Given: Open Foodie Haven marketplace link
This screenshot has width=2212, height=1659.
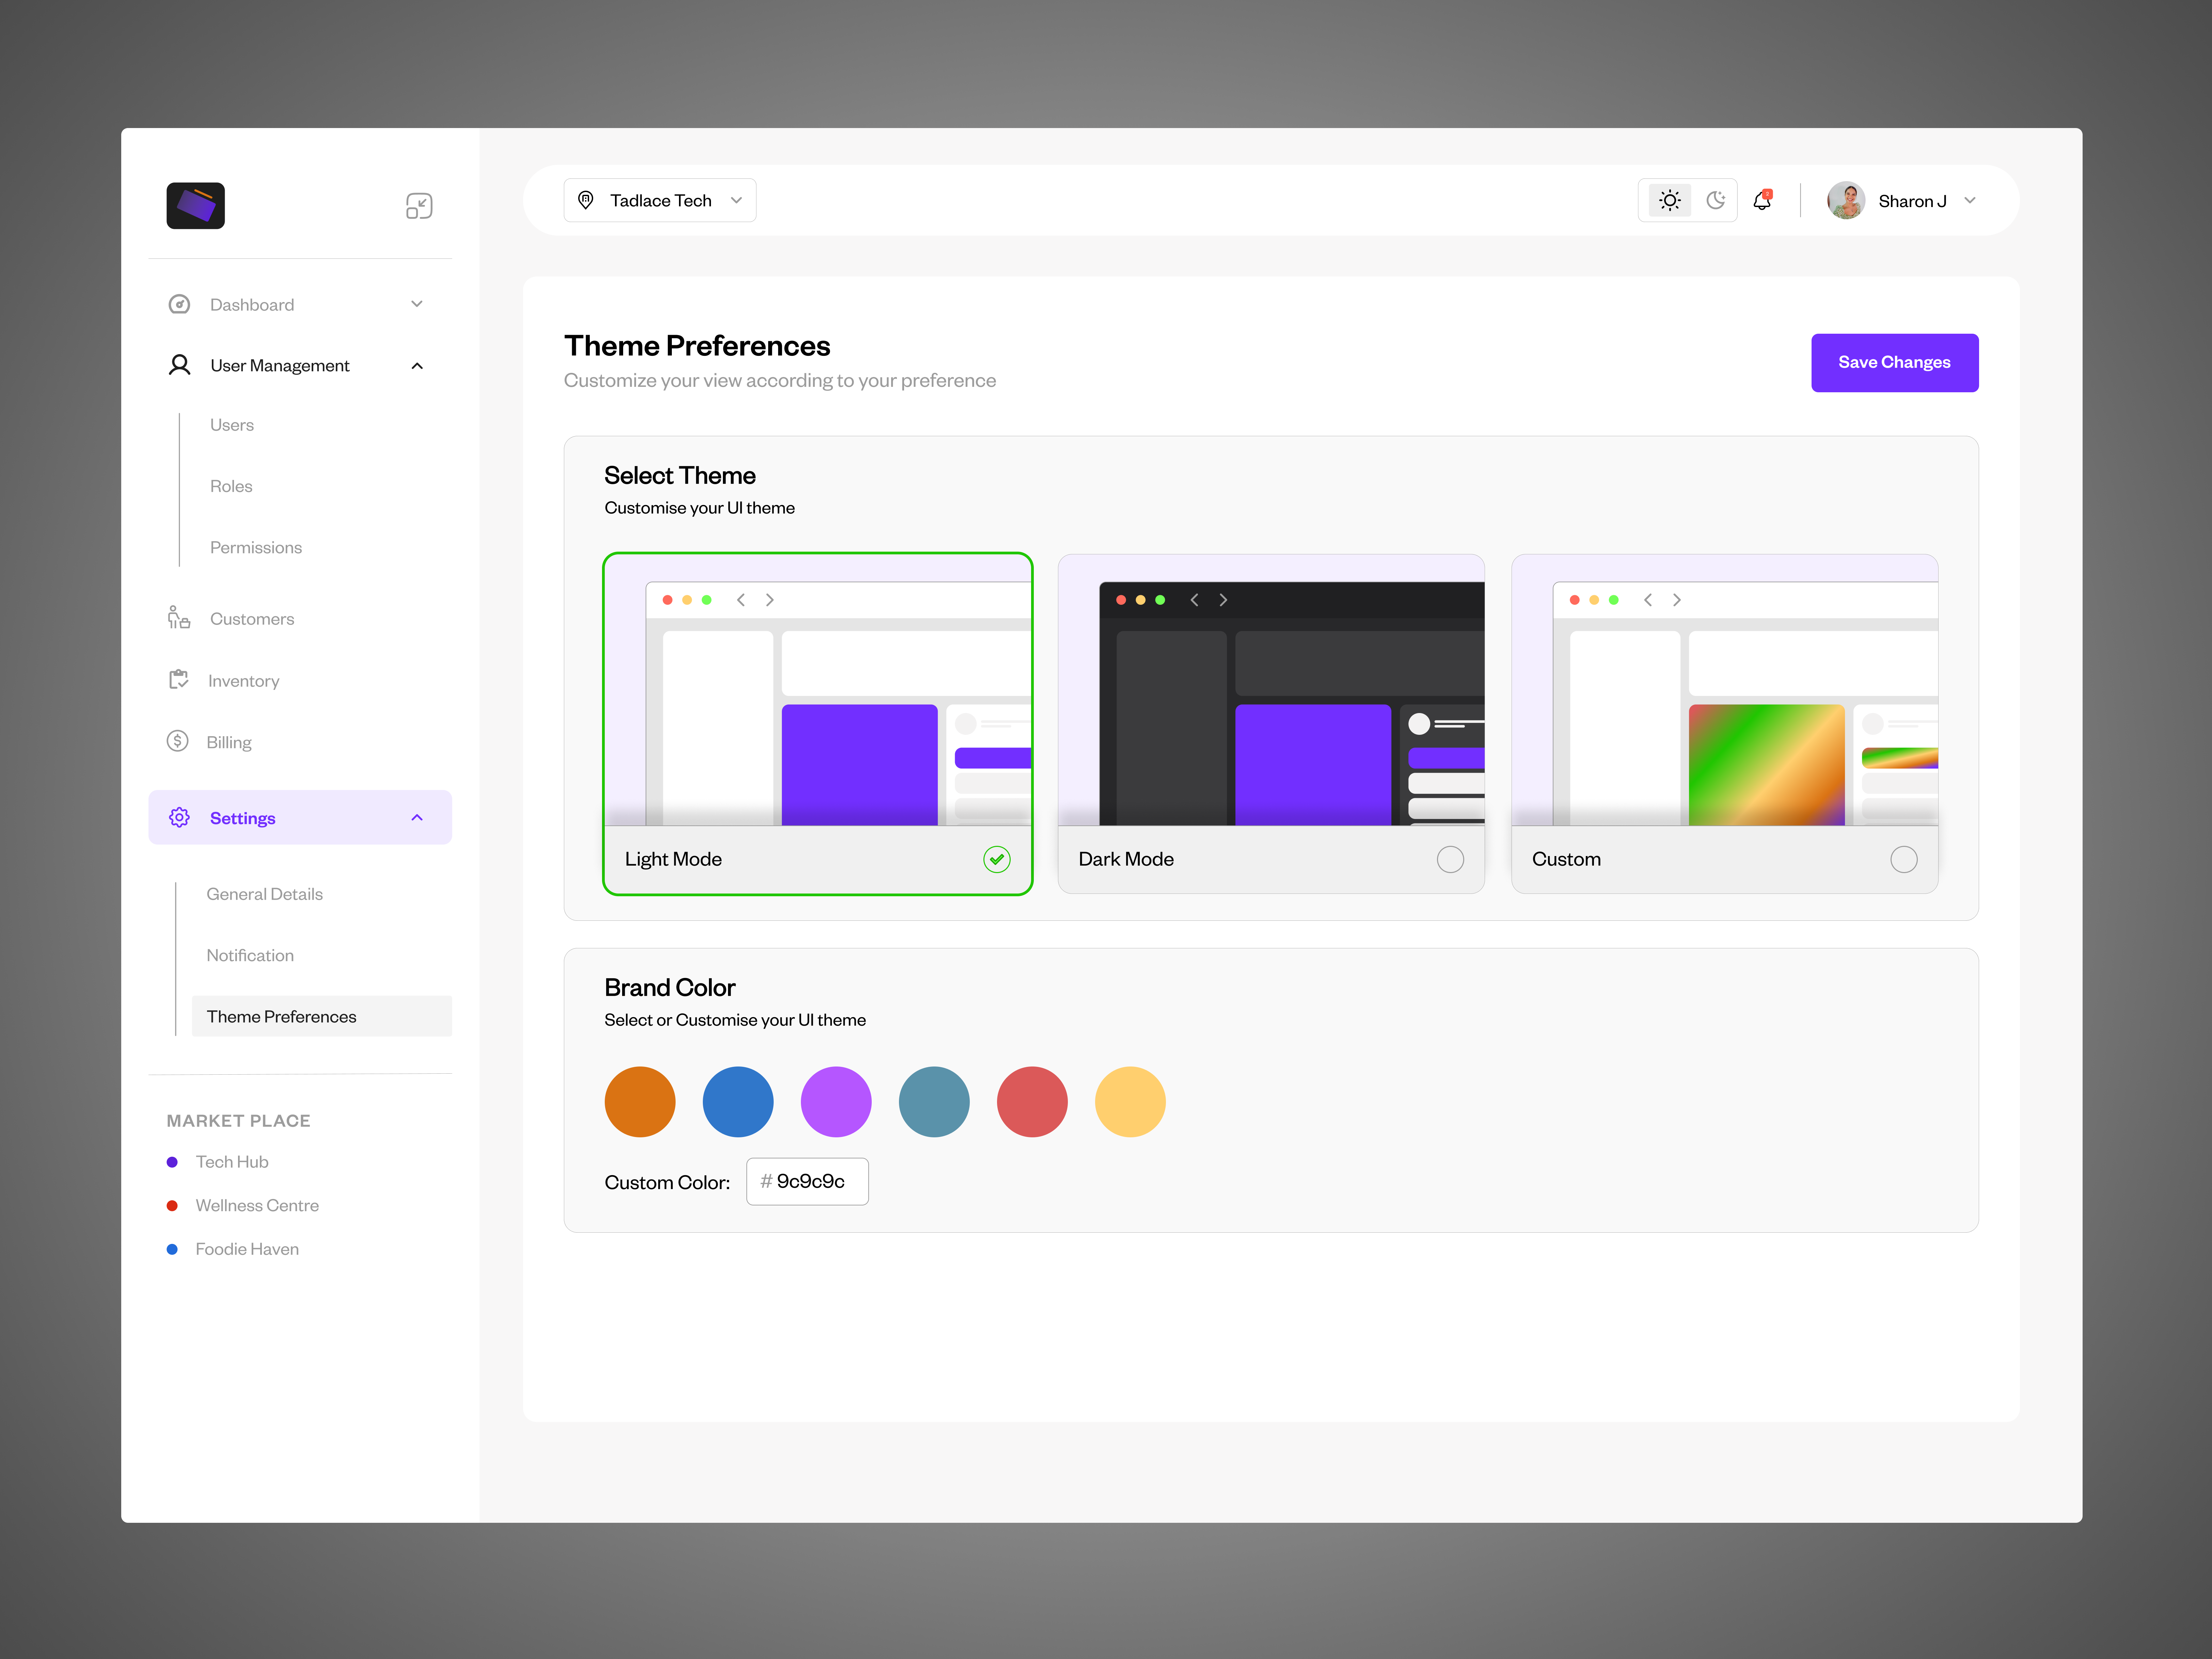Looking at the screenshot, I should point(247,1249).
